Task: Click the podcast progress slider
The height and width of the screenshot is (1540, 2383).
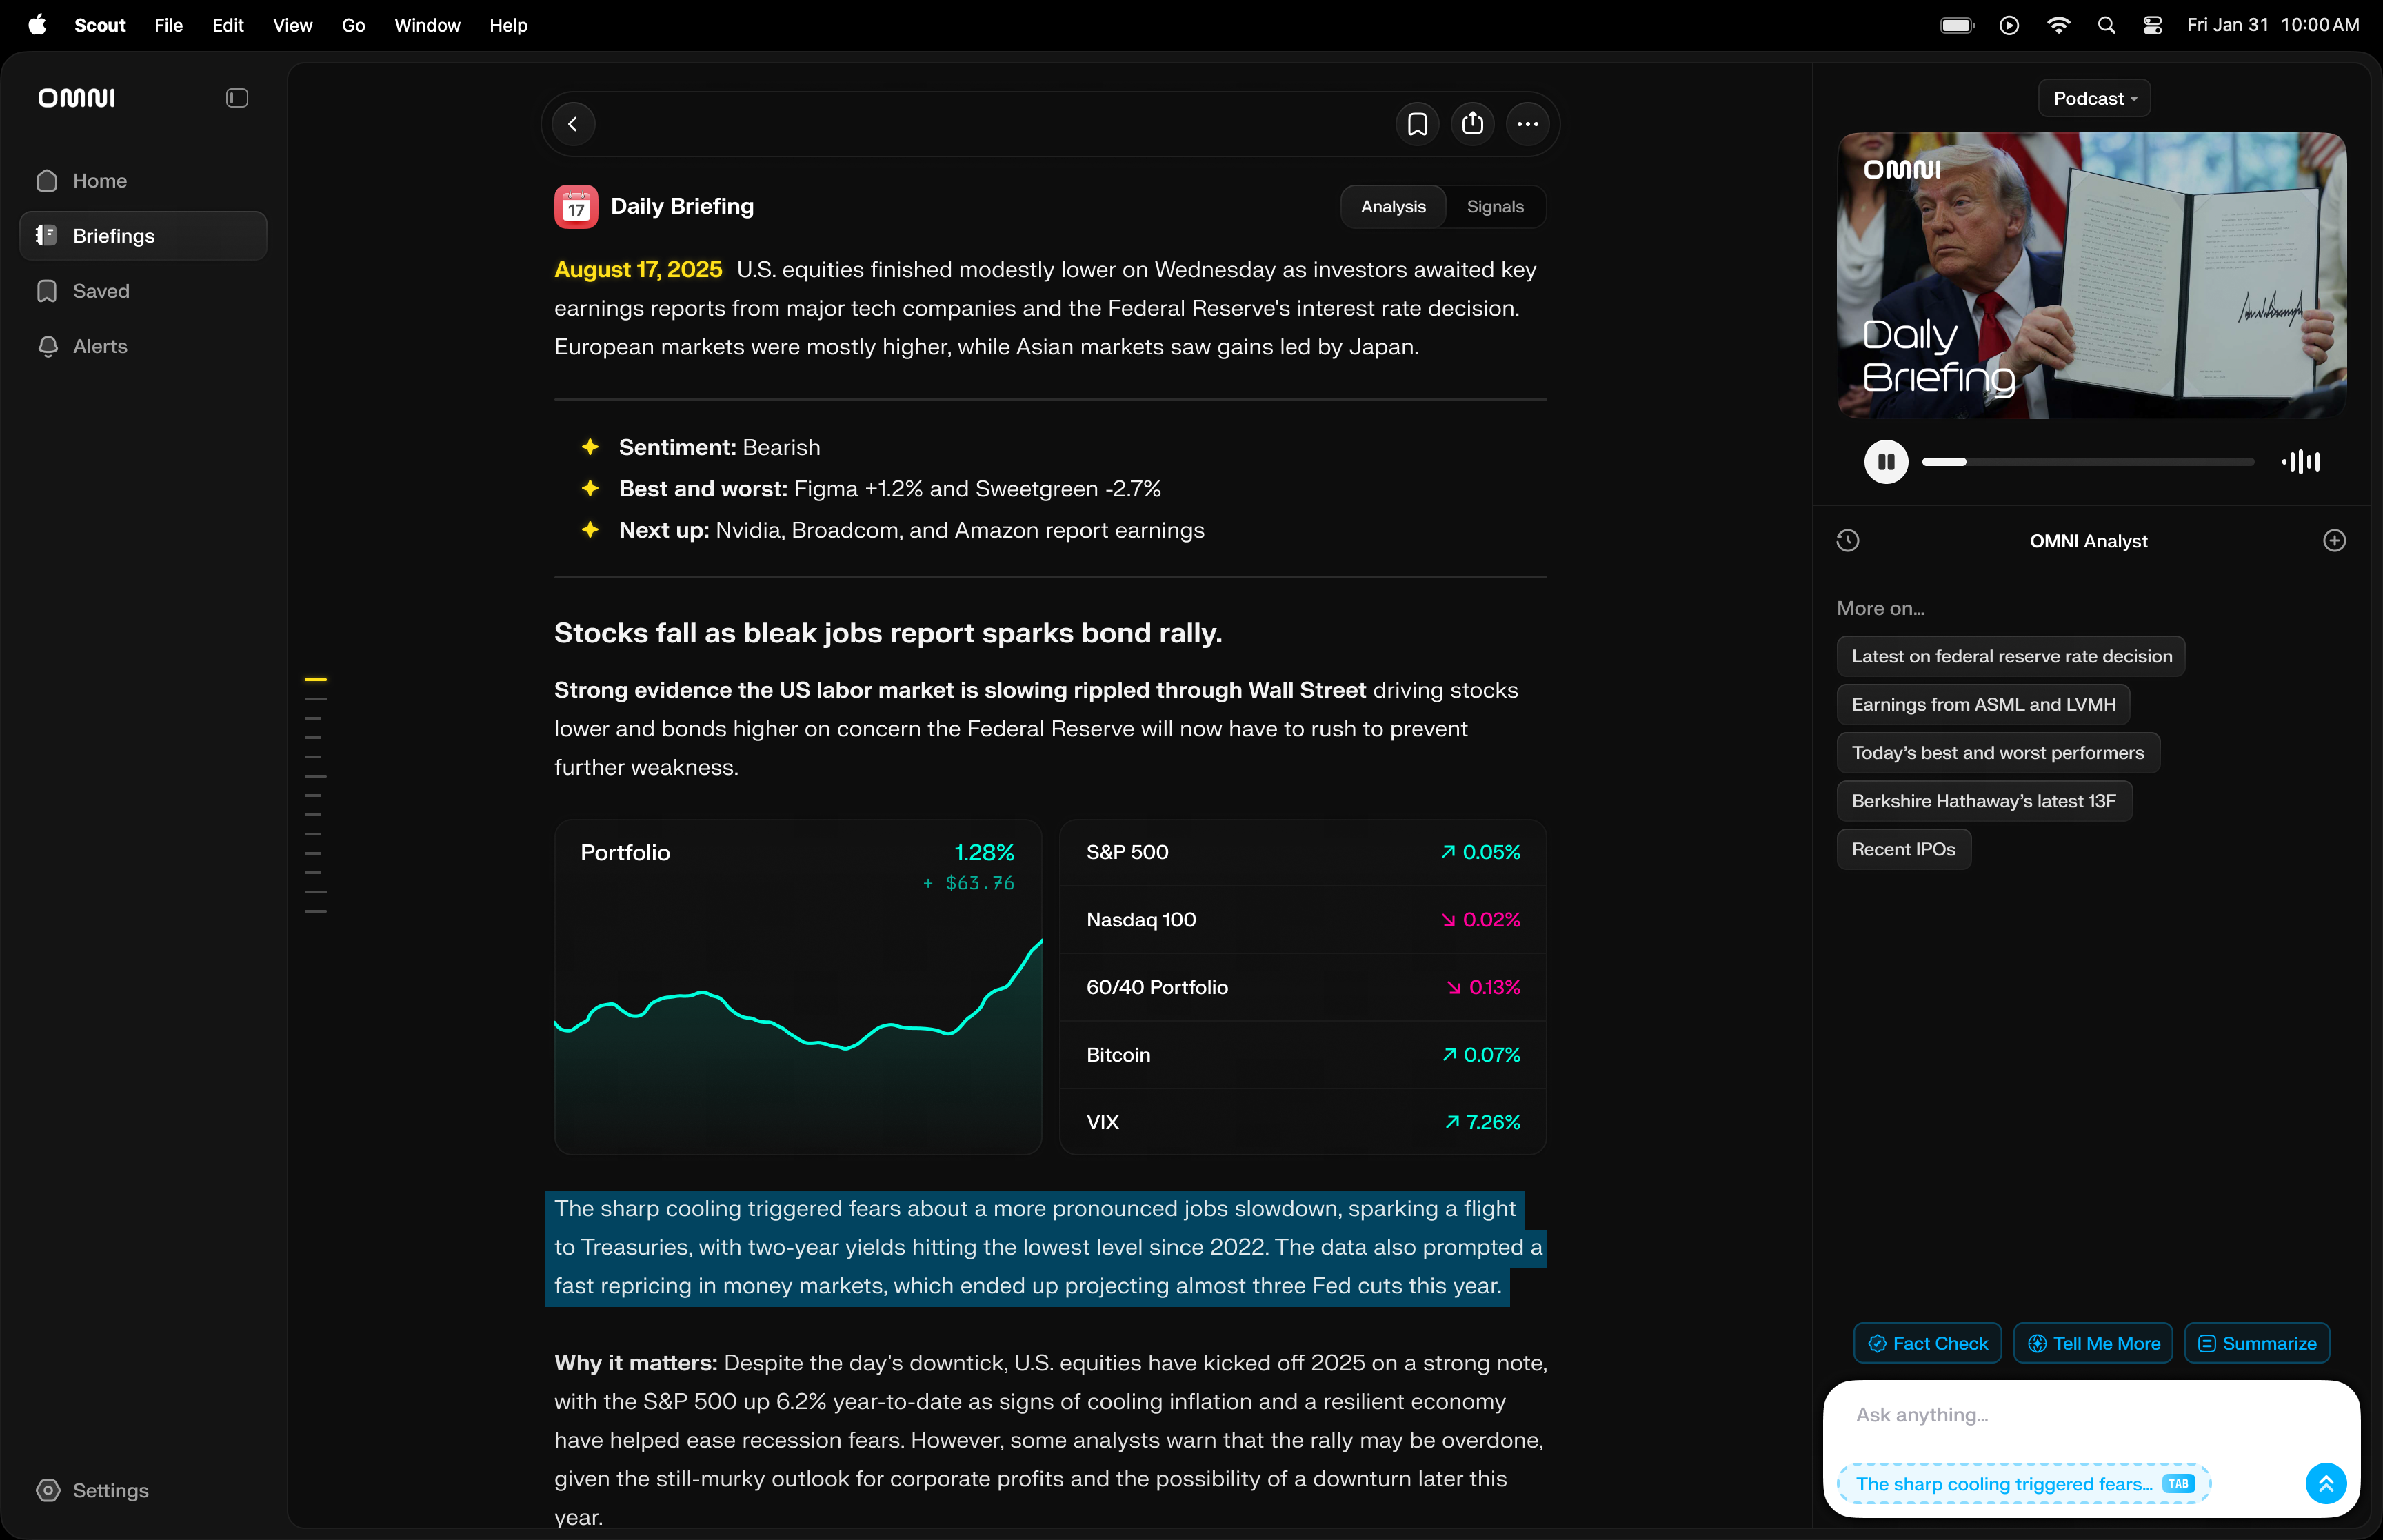Action: (x=2087, y=462)
